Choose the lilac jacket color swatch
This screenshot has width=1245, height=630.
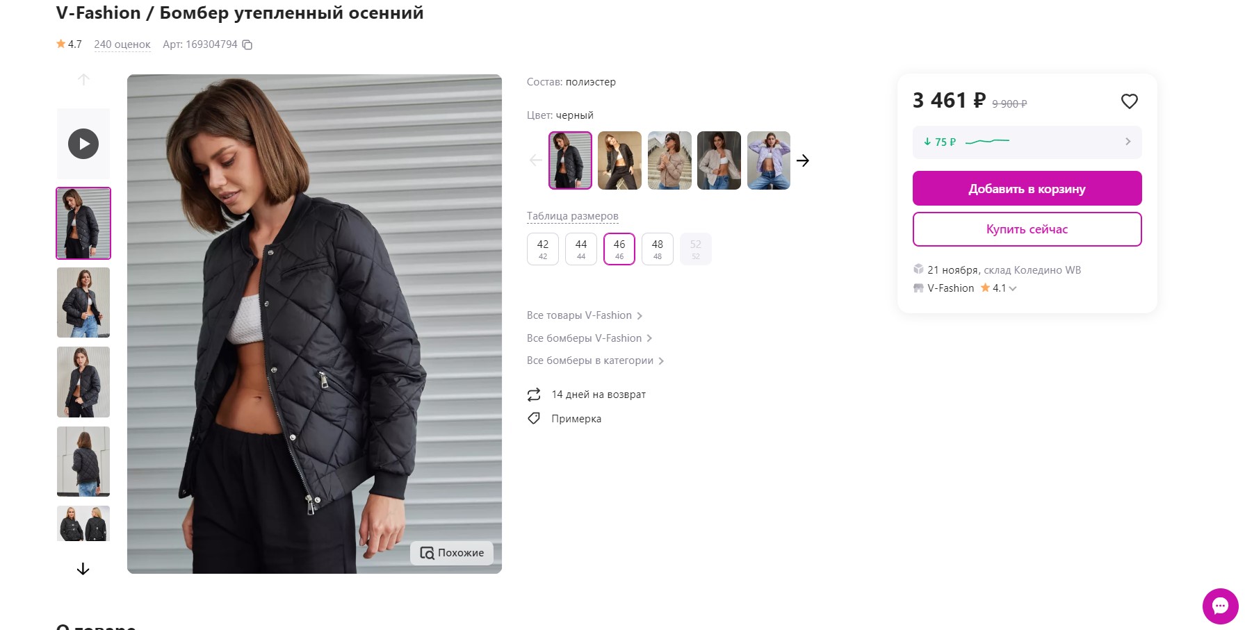coord(768,160)
